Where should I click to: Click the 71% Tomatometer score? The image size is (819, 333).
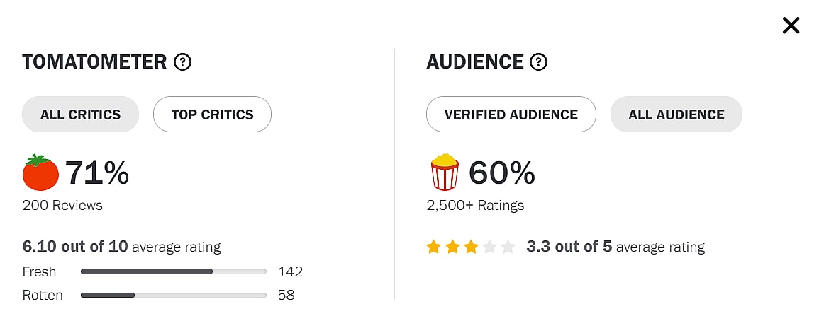pyautogui.click(x=97, y=173)
